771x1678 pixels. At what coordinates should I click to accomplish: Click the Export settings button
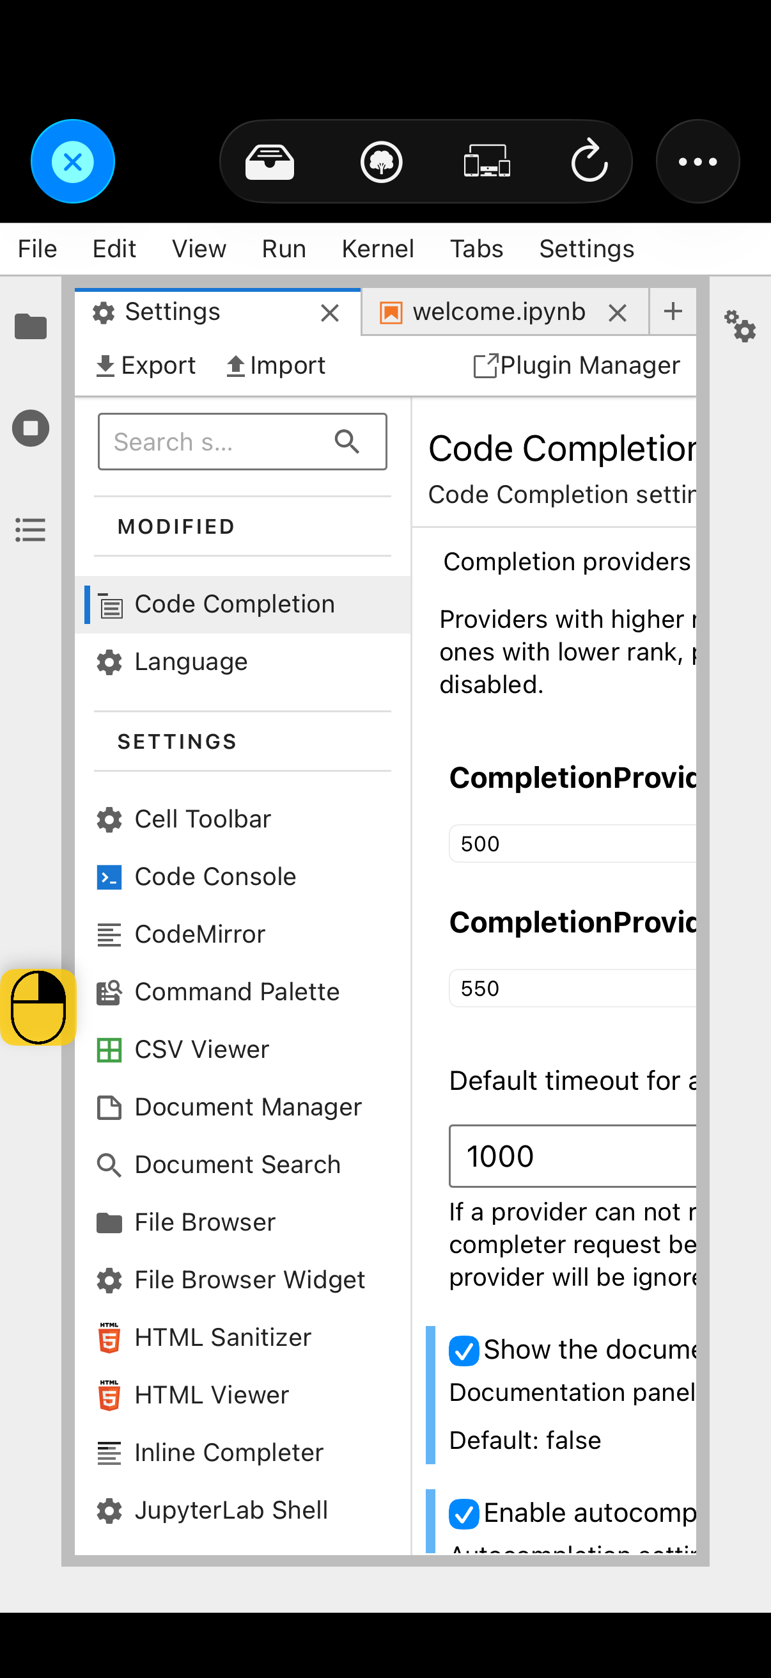(146, 365)
